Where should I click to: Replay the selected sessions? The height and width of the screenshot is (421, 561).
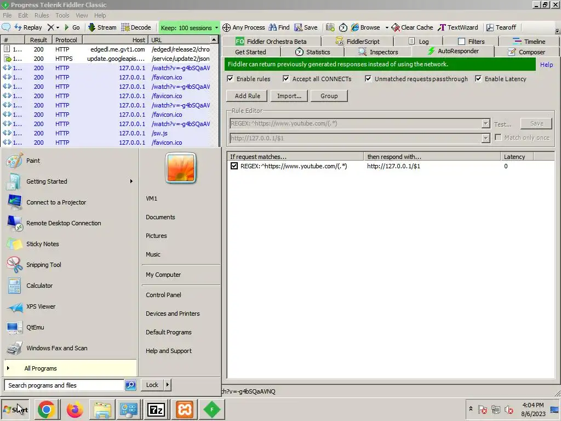pos(28,27)
